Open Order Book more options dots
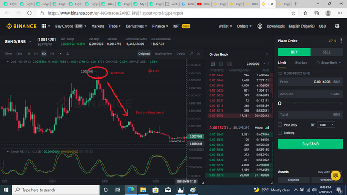 [269, 64]
